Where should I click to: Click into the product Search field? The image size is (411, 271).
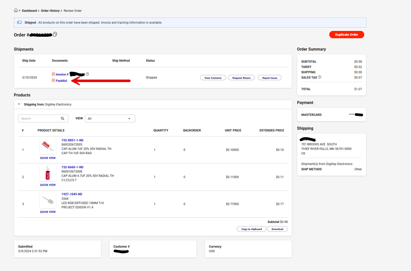pyautogui.click(x=39, y=118)
